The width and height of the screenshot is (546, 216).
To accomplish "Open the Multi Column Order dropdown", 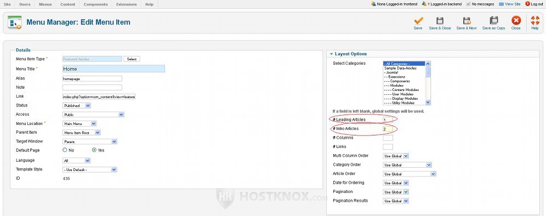I will click(396, 156).
